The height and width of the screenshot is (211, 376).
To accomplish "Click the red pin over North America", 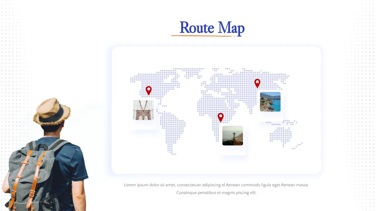I will point(149,90).
